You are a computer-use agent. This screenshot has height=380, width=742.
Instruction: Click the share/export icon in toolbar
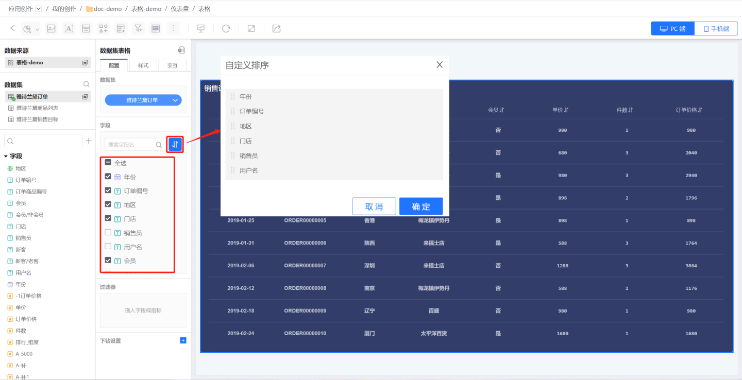(277, 29)
